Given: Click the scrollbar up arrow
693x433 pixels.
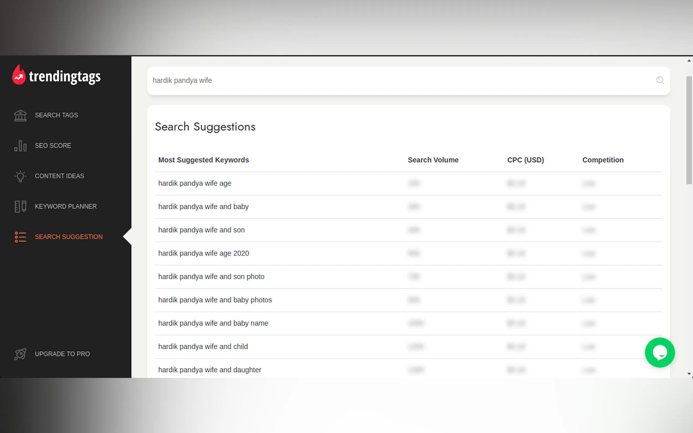Looking at the screenshot, I should [x=689, y=61].
